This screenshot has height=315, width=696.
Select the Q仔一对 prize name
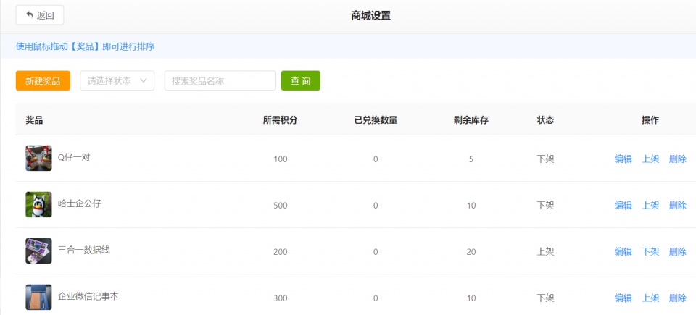point(74,158)
